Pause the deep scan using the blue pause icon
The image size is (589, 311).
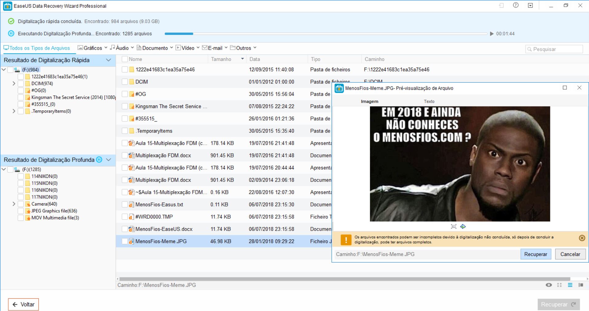(x=11, y=33)
